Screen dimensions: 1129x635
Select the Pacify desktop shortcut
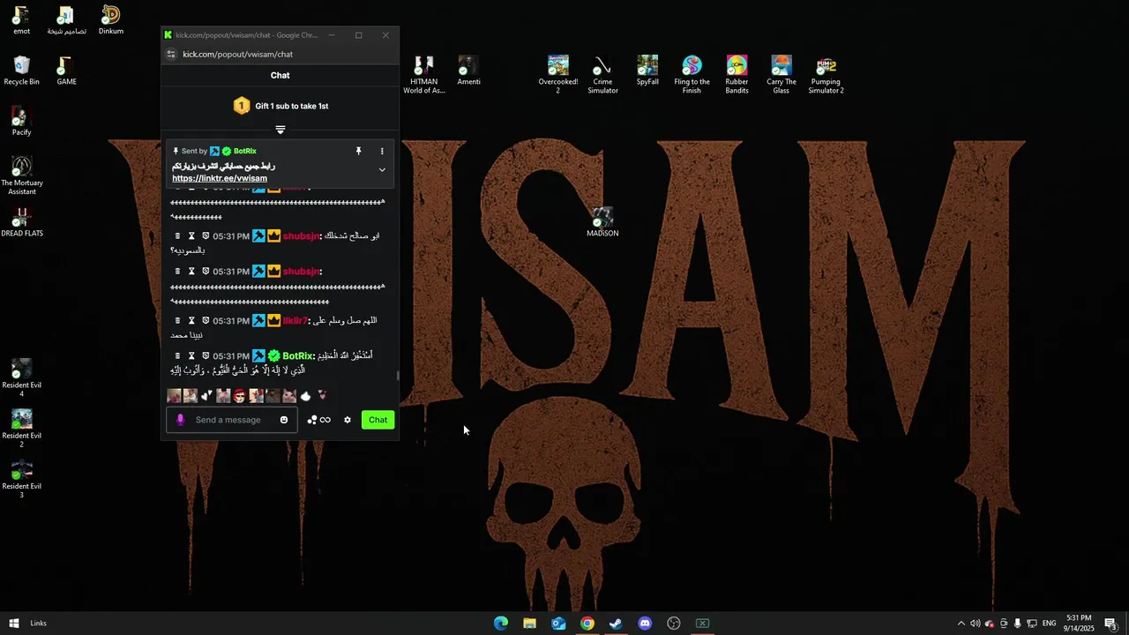(21, 122)
